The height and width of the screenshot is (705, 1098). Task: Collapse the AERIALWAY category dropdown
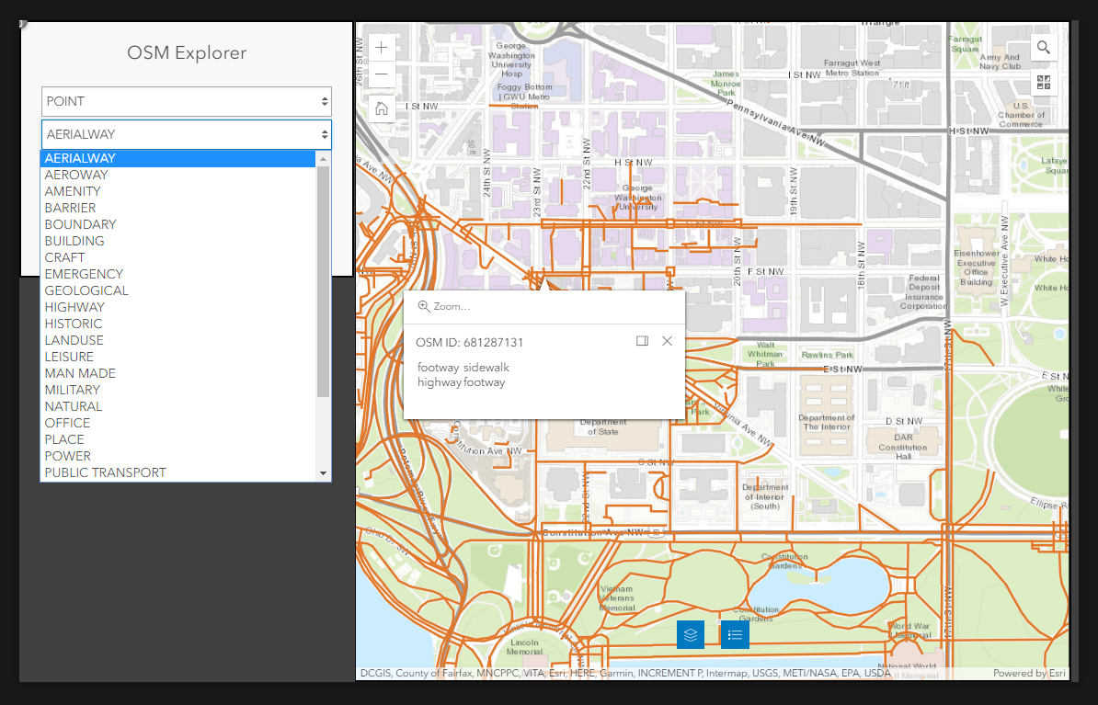[187, 134]
